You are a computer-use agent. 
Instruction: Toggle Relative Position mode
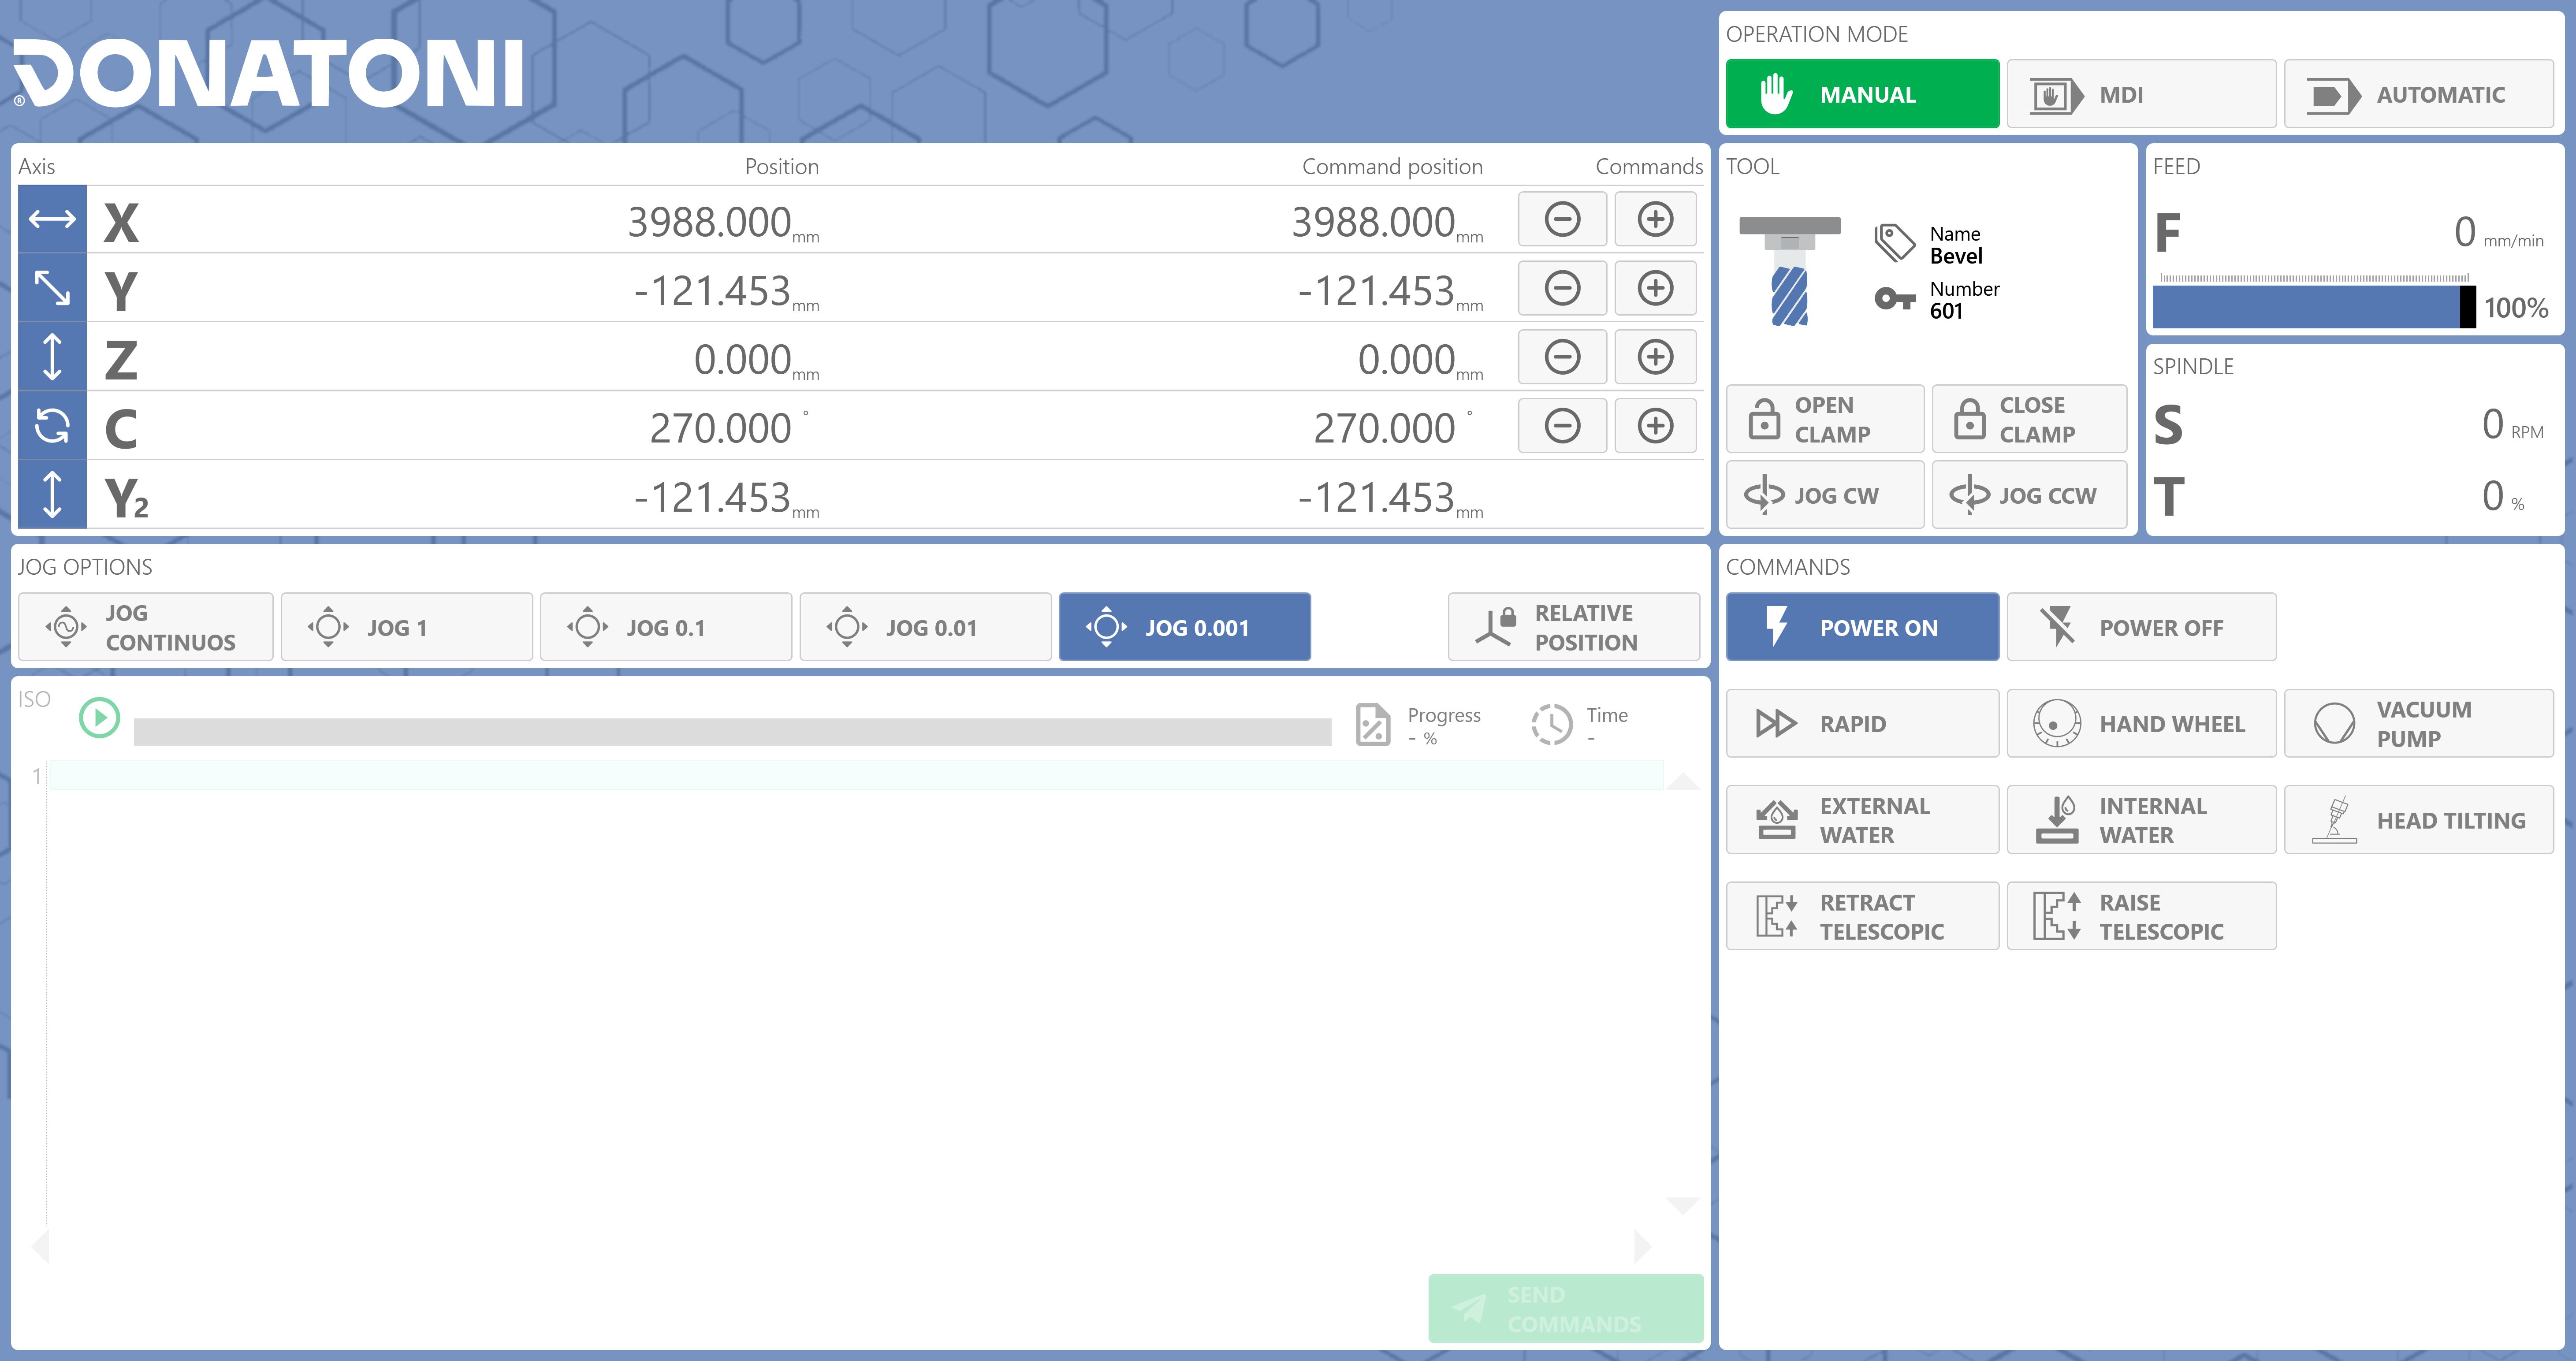(x=1574, y=627)
